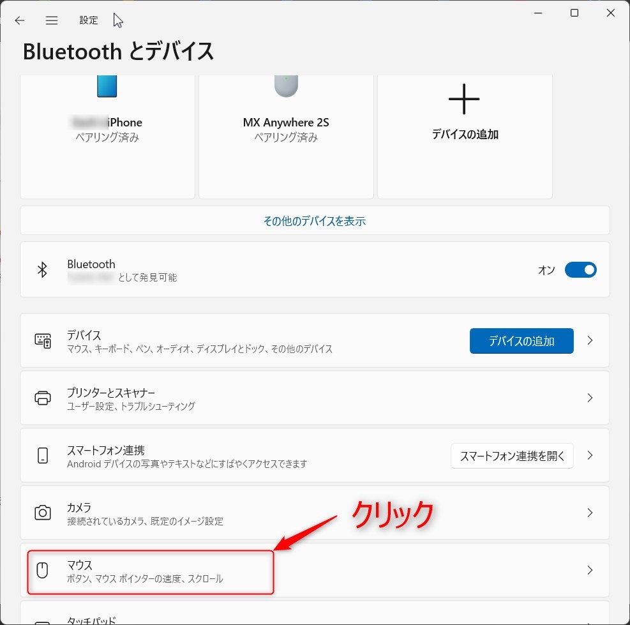
Task: Select the plus icon to add device
Action: tap(464, 99)
